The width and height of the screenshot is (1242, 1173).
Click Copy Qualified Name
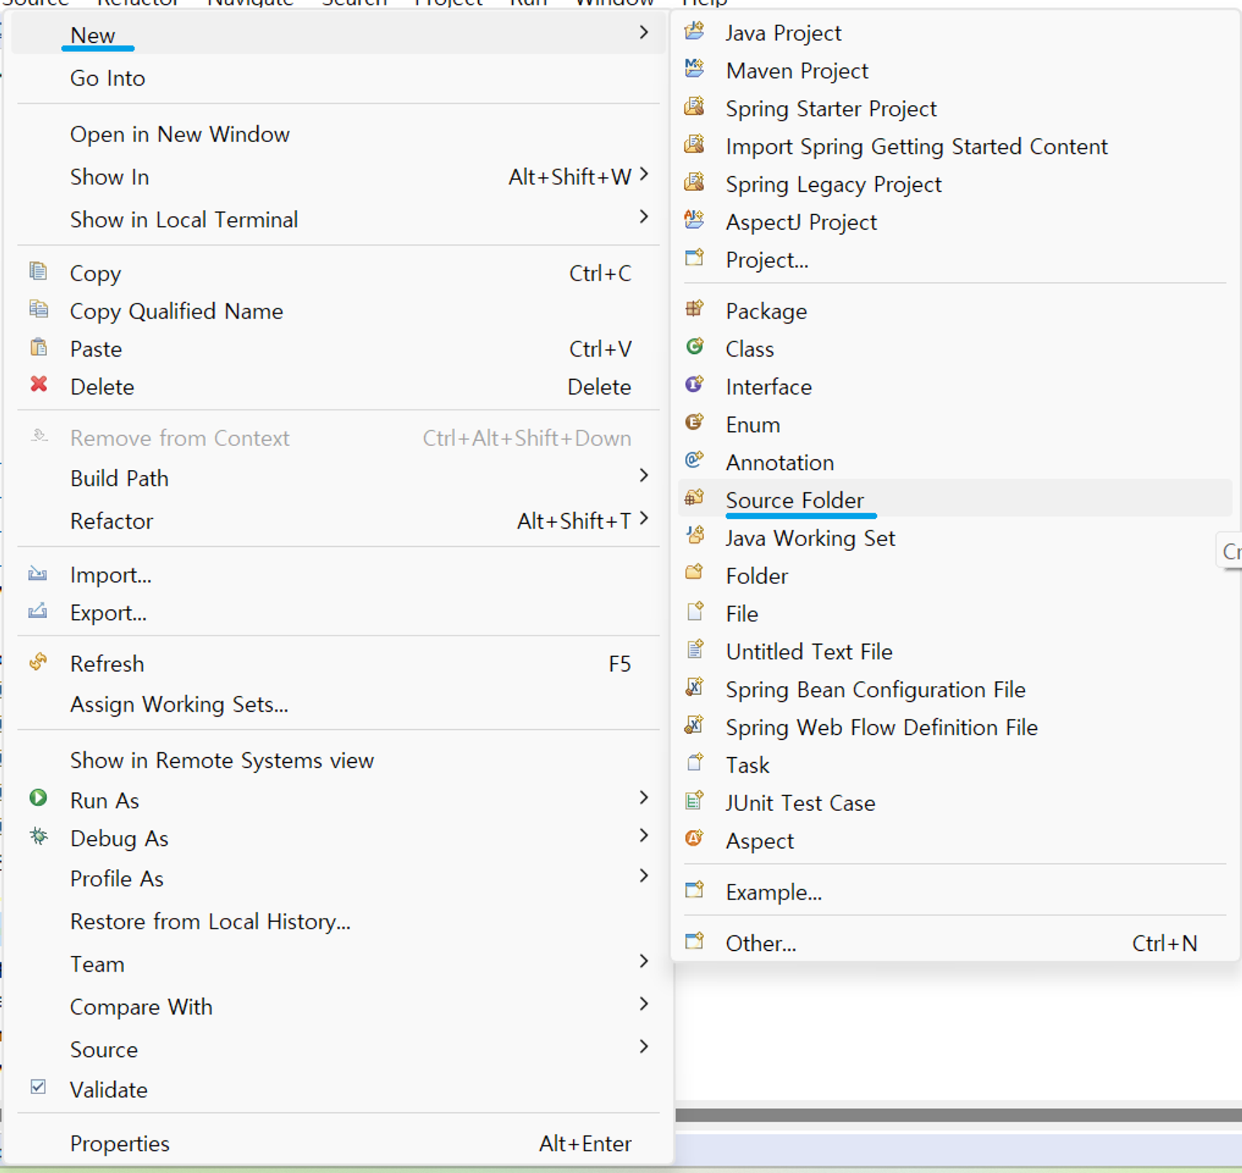(176, 312)
